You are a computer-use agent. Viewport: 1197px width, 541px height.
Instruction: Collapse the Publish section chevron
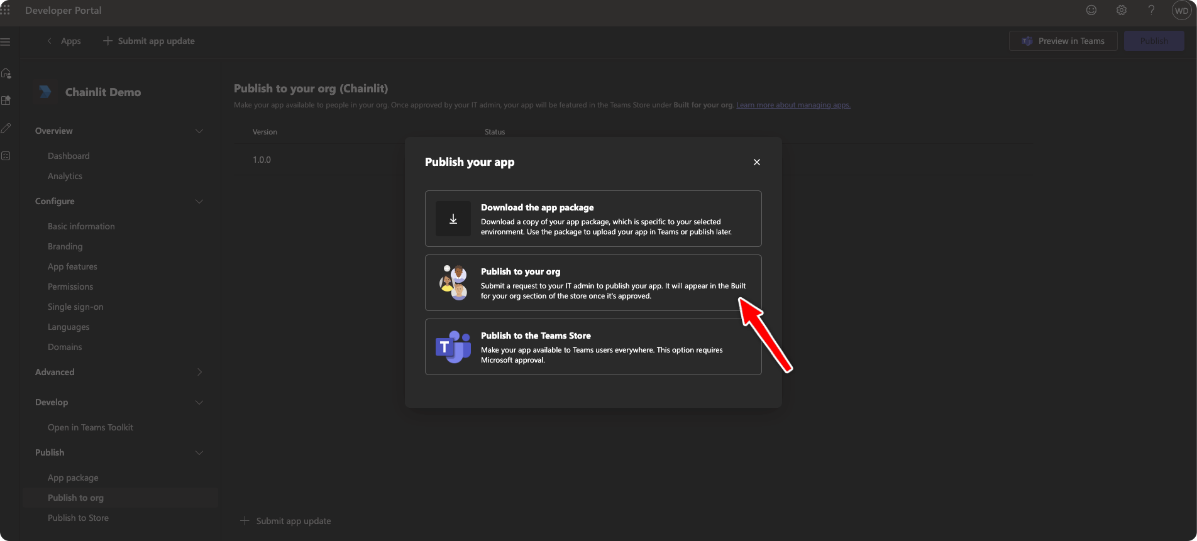coord(199,452)
